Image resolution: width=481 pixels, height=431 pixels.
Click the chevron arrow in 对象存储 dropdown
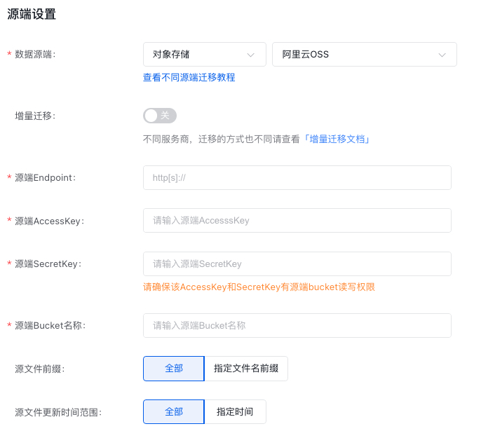250,55
